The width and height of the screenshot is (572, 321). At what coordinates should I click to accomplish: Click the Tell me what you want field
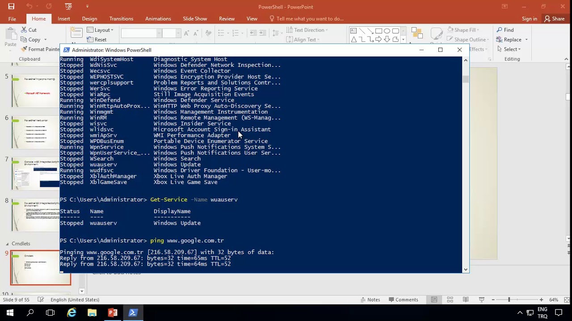click(307, 19)
